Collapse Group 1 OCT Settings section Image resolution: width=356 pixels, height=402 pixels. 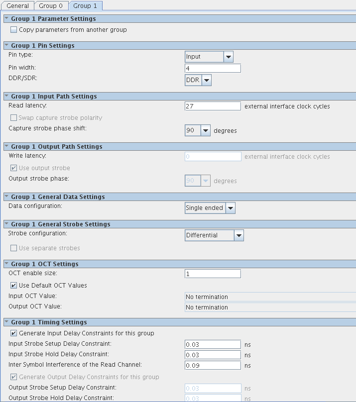tap(6, 264)
